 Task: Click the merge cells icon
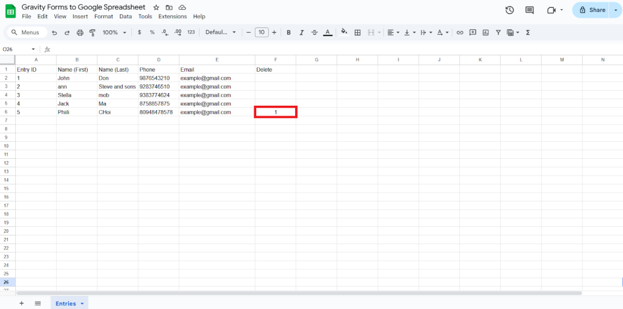coord(371,33)
